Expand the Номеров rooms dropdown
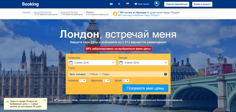Viewport: 236px width, 112px height. click(x=83, y=81)
